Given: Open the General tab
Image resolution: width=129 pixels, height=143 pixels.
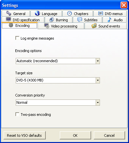Looking at the screenshot, I should click(x=16, y=13).
